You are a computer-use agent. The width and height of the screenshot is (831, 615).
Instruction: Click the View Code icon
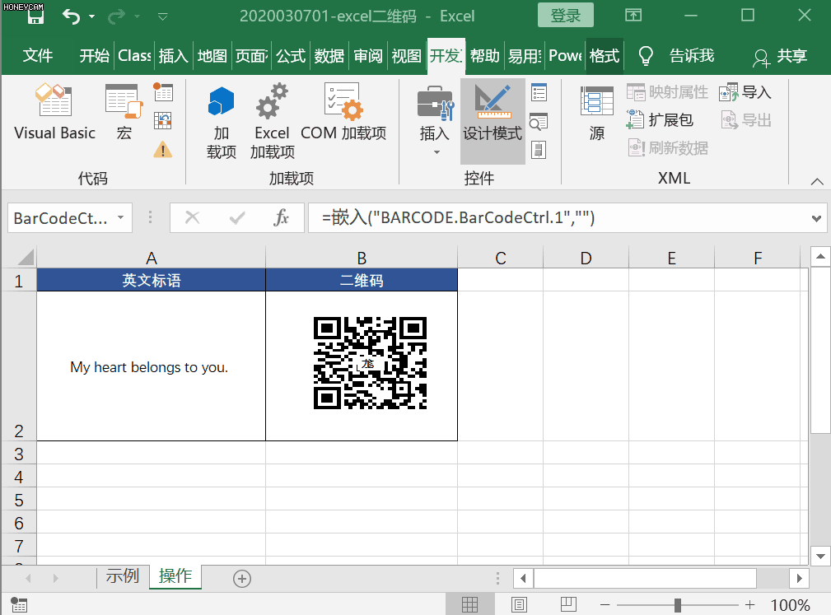[539, 122]
